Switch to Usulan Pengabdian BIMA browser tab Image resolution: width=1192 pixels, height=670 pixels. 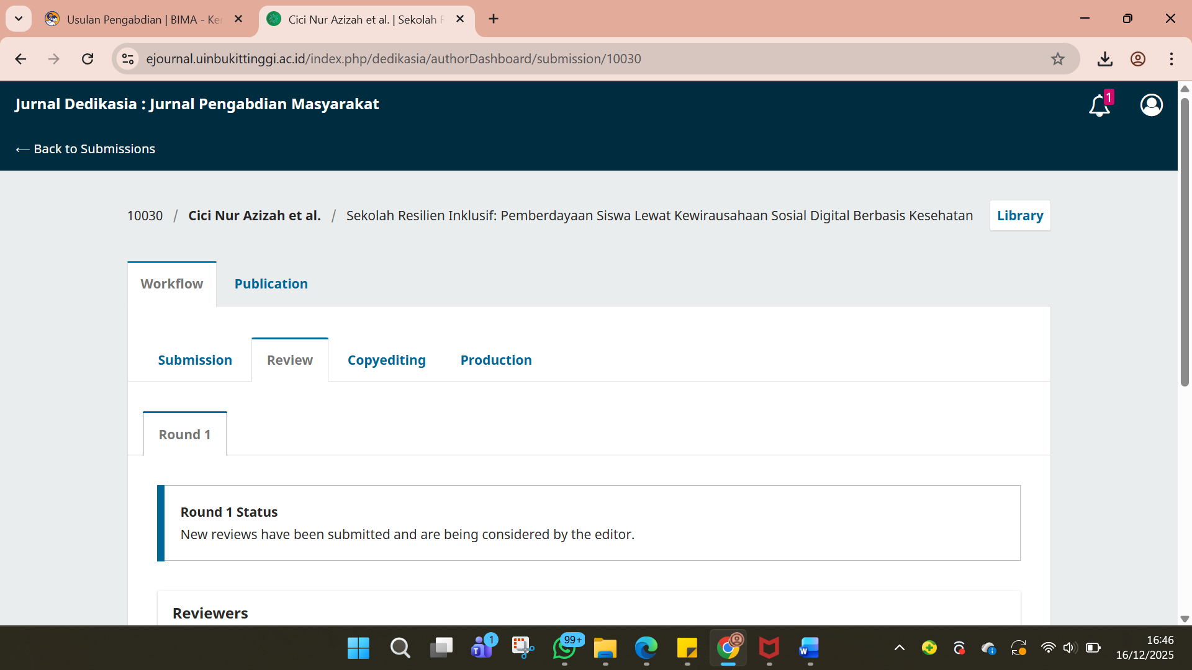pyautogui.click(x=143, y=19)
